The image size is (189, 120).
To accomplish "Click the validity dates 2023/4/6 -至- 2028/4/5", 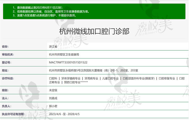I will (x=64, y=114).
